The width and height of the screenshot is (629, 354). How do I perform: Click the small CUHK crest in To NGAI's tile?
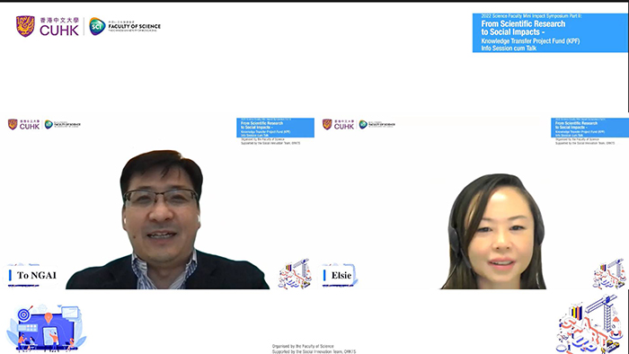13,124
